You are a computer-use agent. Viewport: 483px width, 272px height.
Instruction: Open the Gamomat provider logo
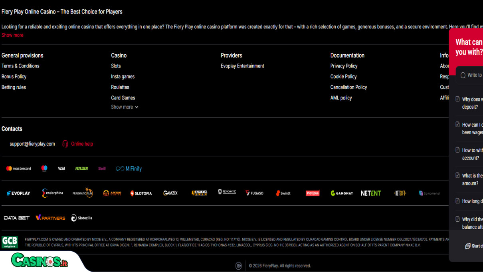tap(342, 193)
